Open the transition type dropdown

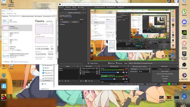tap(139, 69)
